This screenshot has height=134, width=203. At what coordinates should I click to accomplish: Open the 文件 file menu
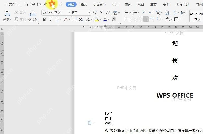point(12,4)
